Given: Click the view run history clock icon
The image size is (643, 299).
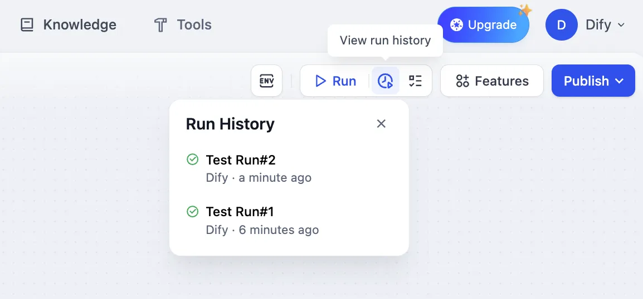Looking at the screenshot, I should (386, 81).
